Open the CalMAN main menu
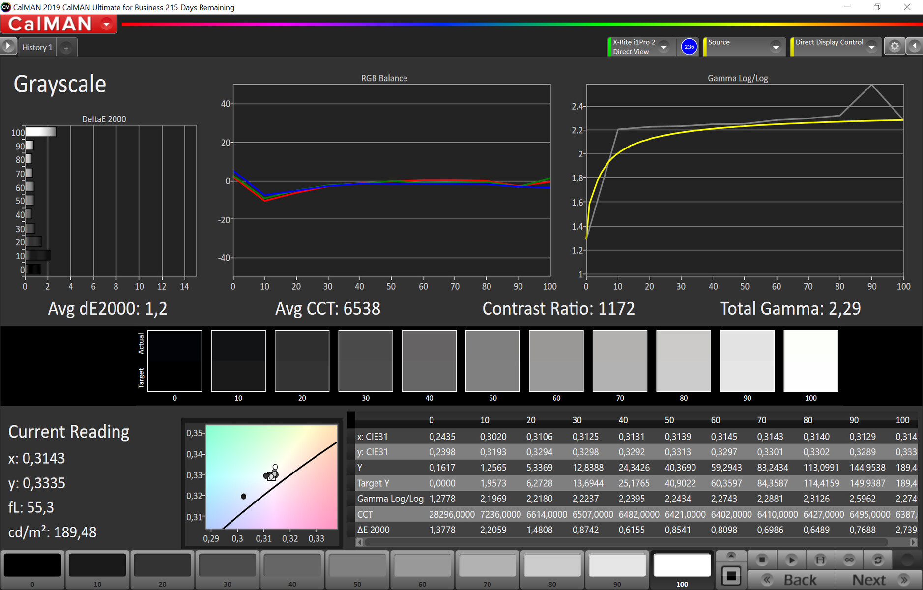Screen dimensions: 923x590 point(58,24)
